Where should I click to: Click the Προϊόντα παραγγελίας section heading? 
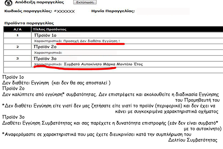click(29, 23)
